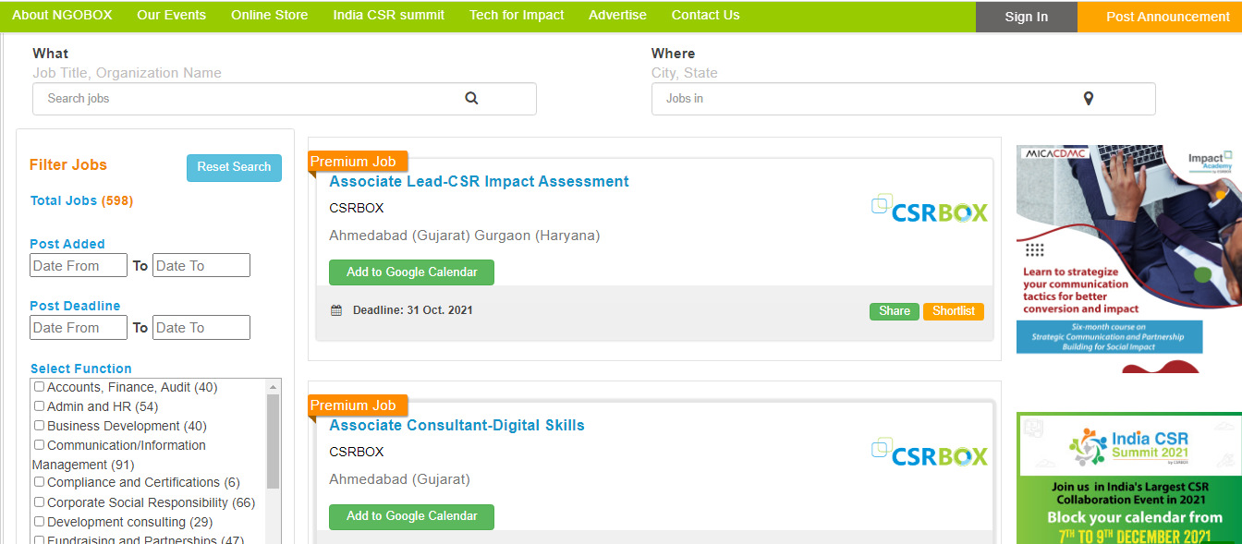Shortlist the Associate Lead-CSR Impact Assessment job
The height and width of the screenshot is (544, 1242).
(953, 311)
